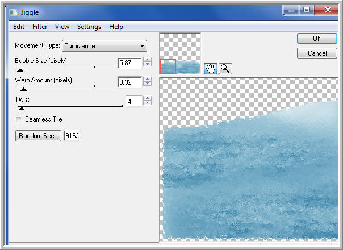Click the Bubble Size slider handle

[x=20, y=70]
